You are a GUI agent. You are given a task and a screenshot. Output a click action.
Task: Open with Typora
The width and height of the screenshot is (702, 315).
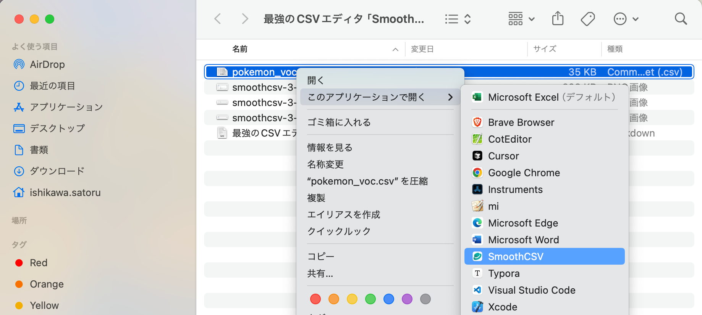pyautogui.click(x=544, y=273)
